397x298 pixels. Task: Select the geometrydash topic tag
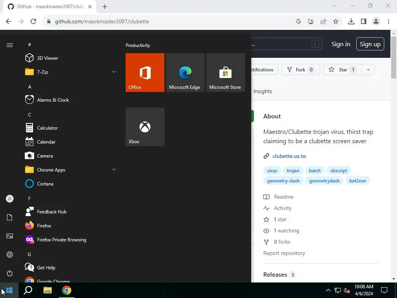click(x=325, y=181)
